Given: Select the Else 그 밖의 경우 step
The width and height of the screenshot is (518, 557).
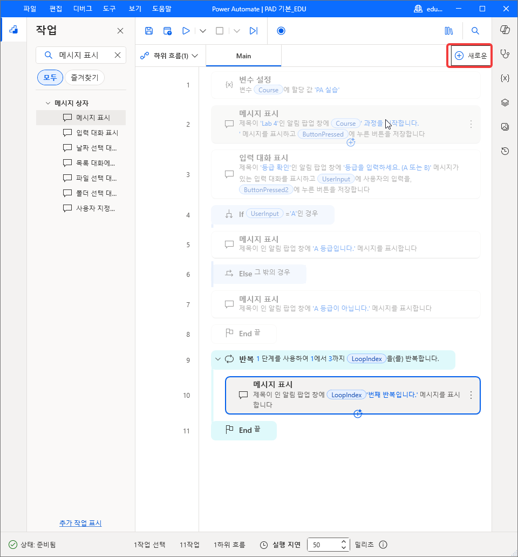Looking at the screenshot, I should 259,274.
